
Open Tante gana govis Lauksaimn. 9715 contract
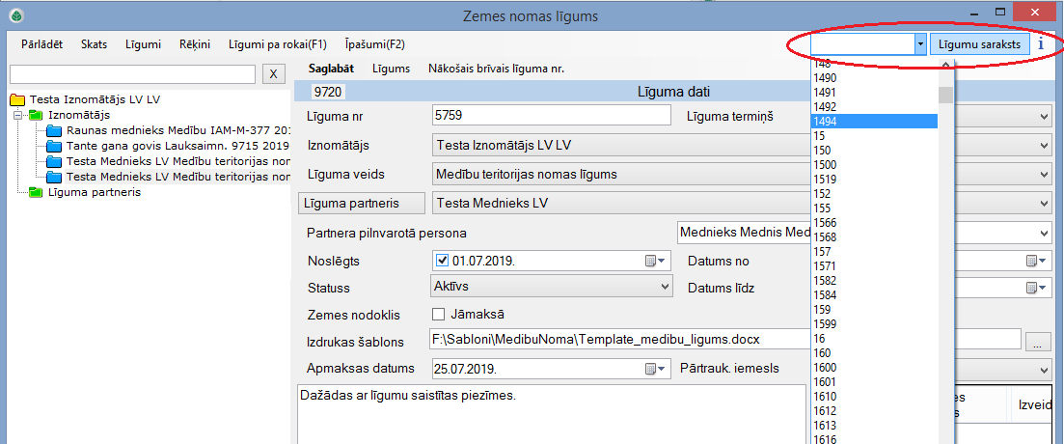[x=170, y=146]
